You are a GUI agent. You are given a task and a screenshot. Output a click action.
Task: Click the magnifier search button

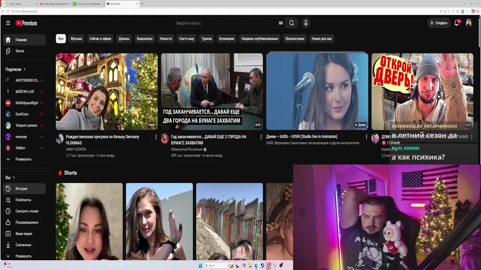(x=292, y=23)
